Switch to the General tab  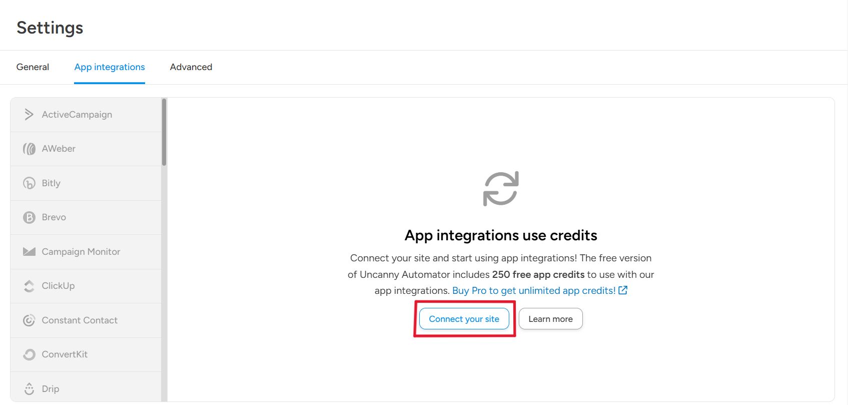tap(33, 67)
